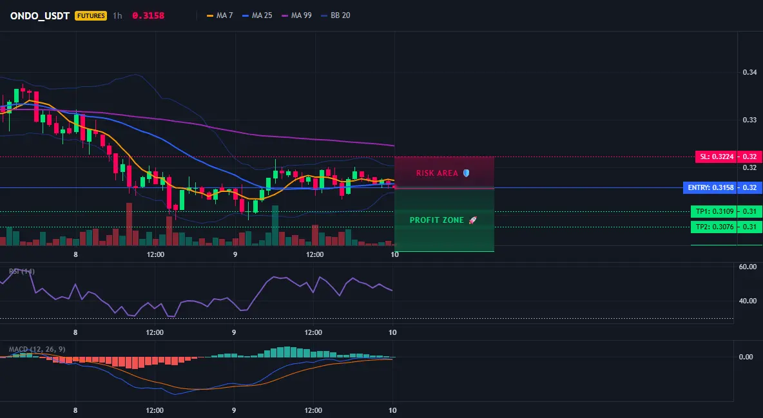
Task: Click the 0.33 price axis label
Action: pos(749,120)
